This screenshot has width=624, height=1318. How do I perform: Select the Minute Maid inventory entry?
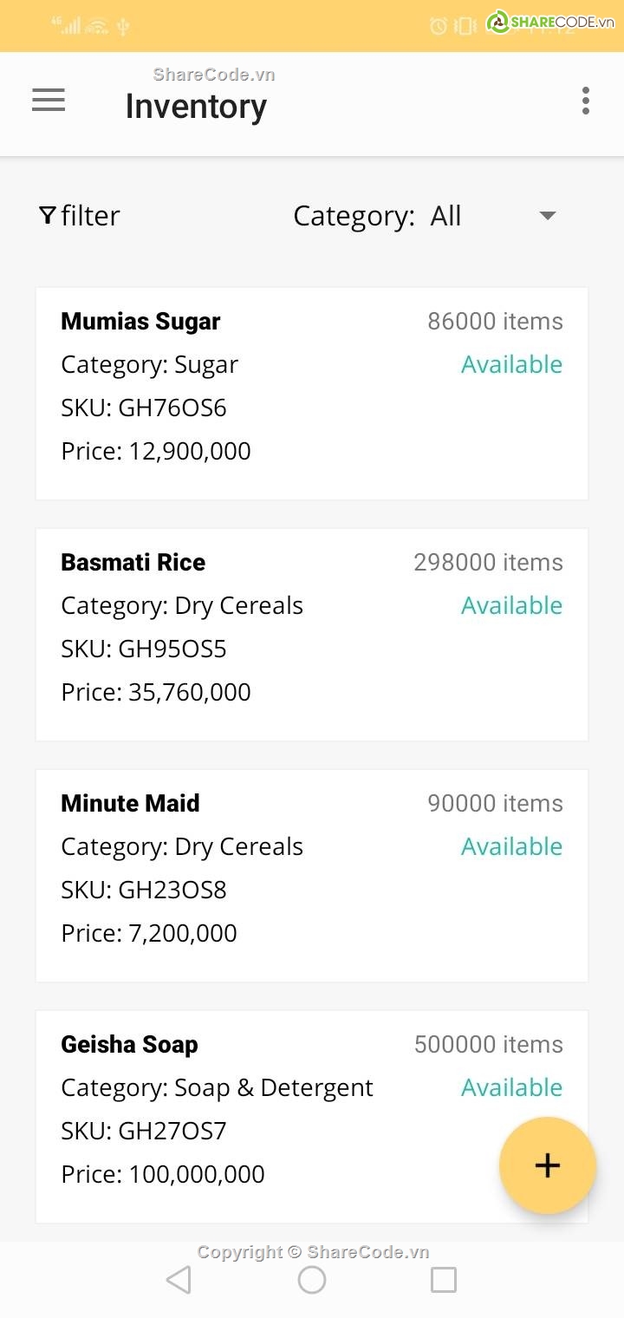coord(312,876)
